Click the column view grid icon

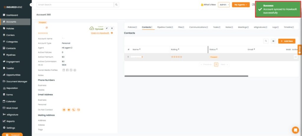click(273, 41)
